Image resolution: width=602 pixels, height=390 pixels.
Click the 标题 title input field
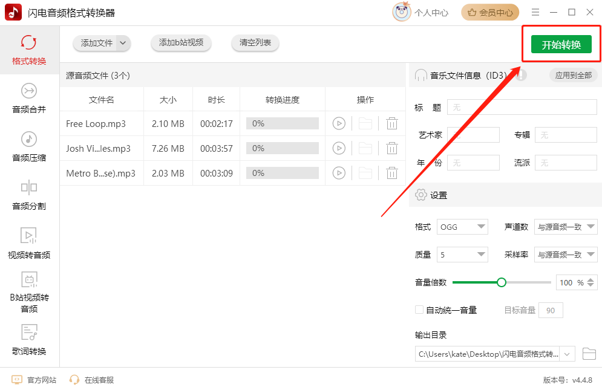pos(522,108)
